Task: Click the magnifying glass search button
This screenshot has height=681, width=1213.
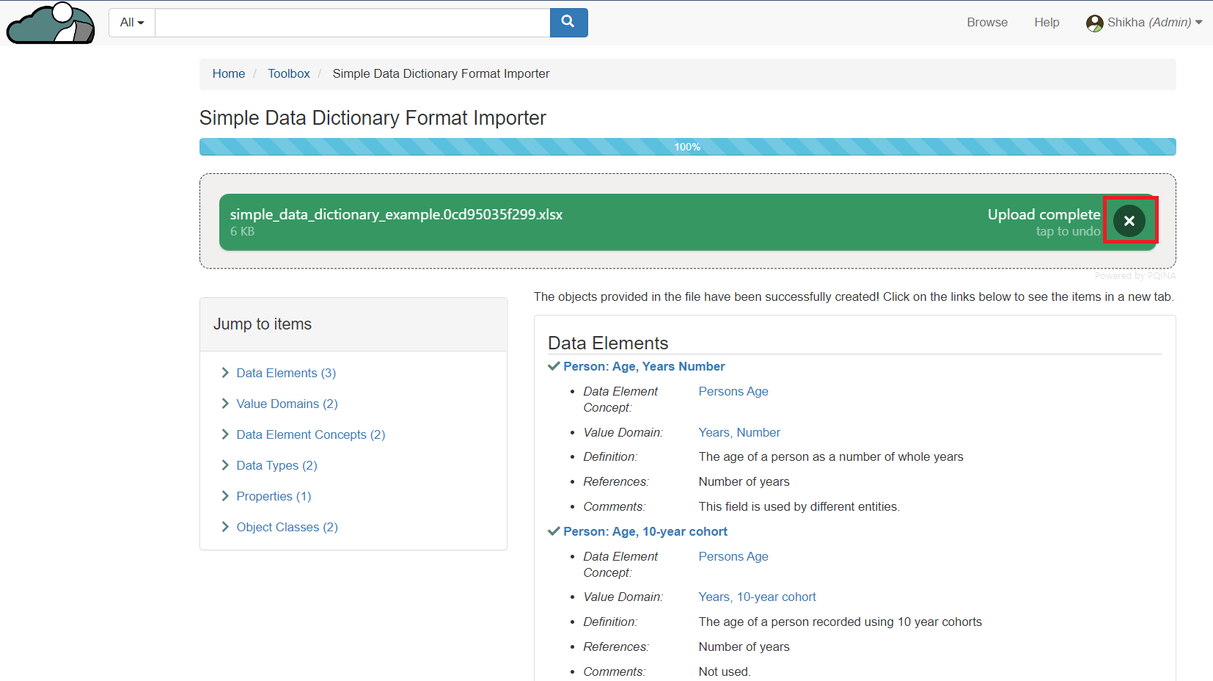Action: 568,23
